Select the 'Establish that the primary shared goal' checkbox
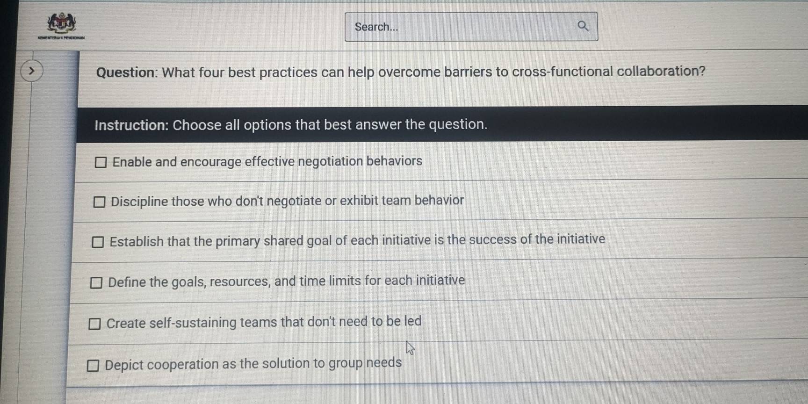The height and width of the screenshot is (404, 808). [x=98, y=242]
